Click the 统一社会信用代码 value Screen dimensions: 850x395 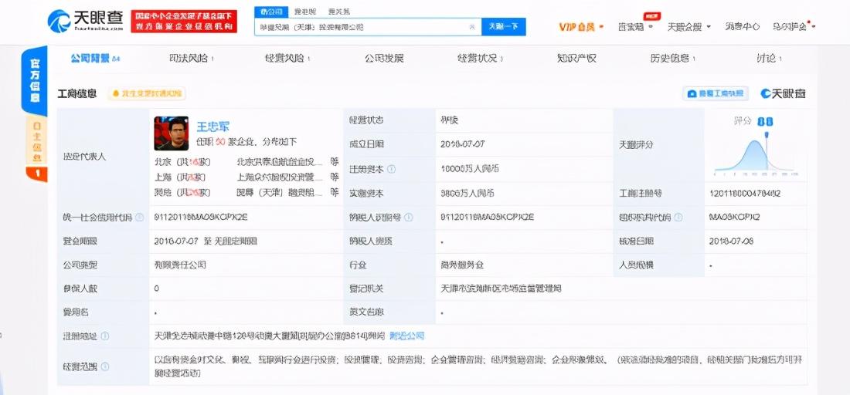(x=201, y=217)
